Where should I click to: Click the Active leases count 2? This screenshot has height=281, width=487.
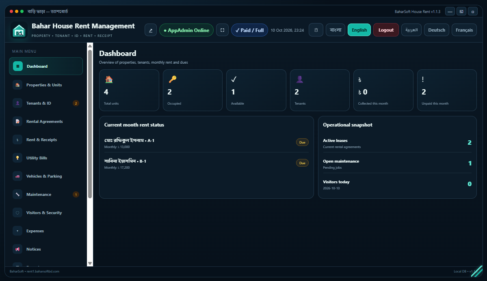[470, 143]
